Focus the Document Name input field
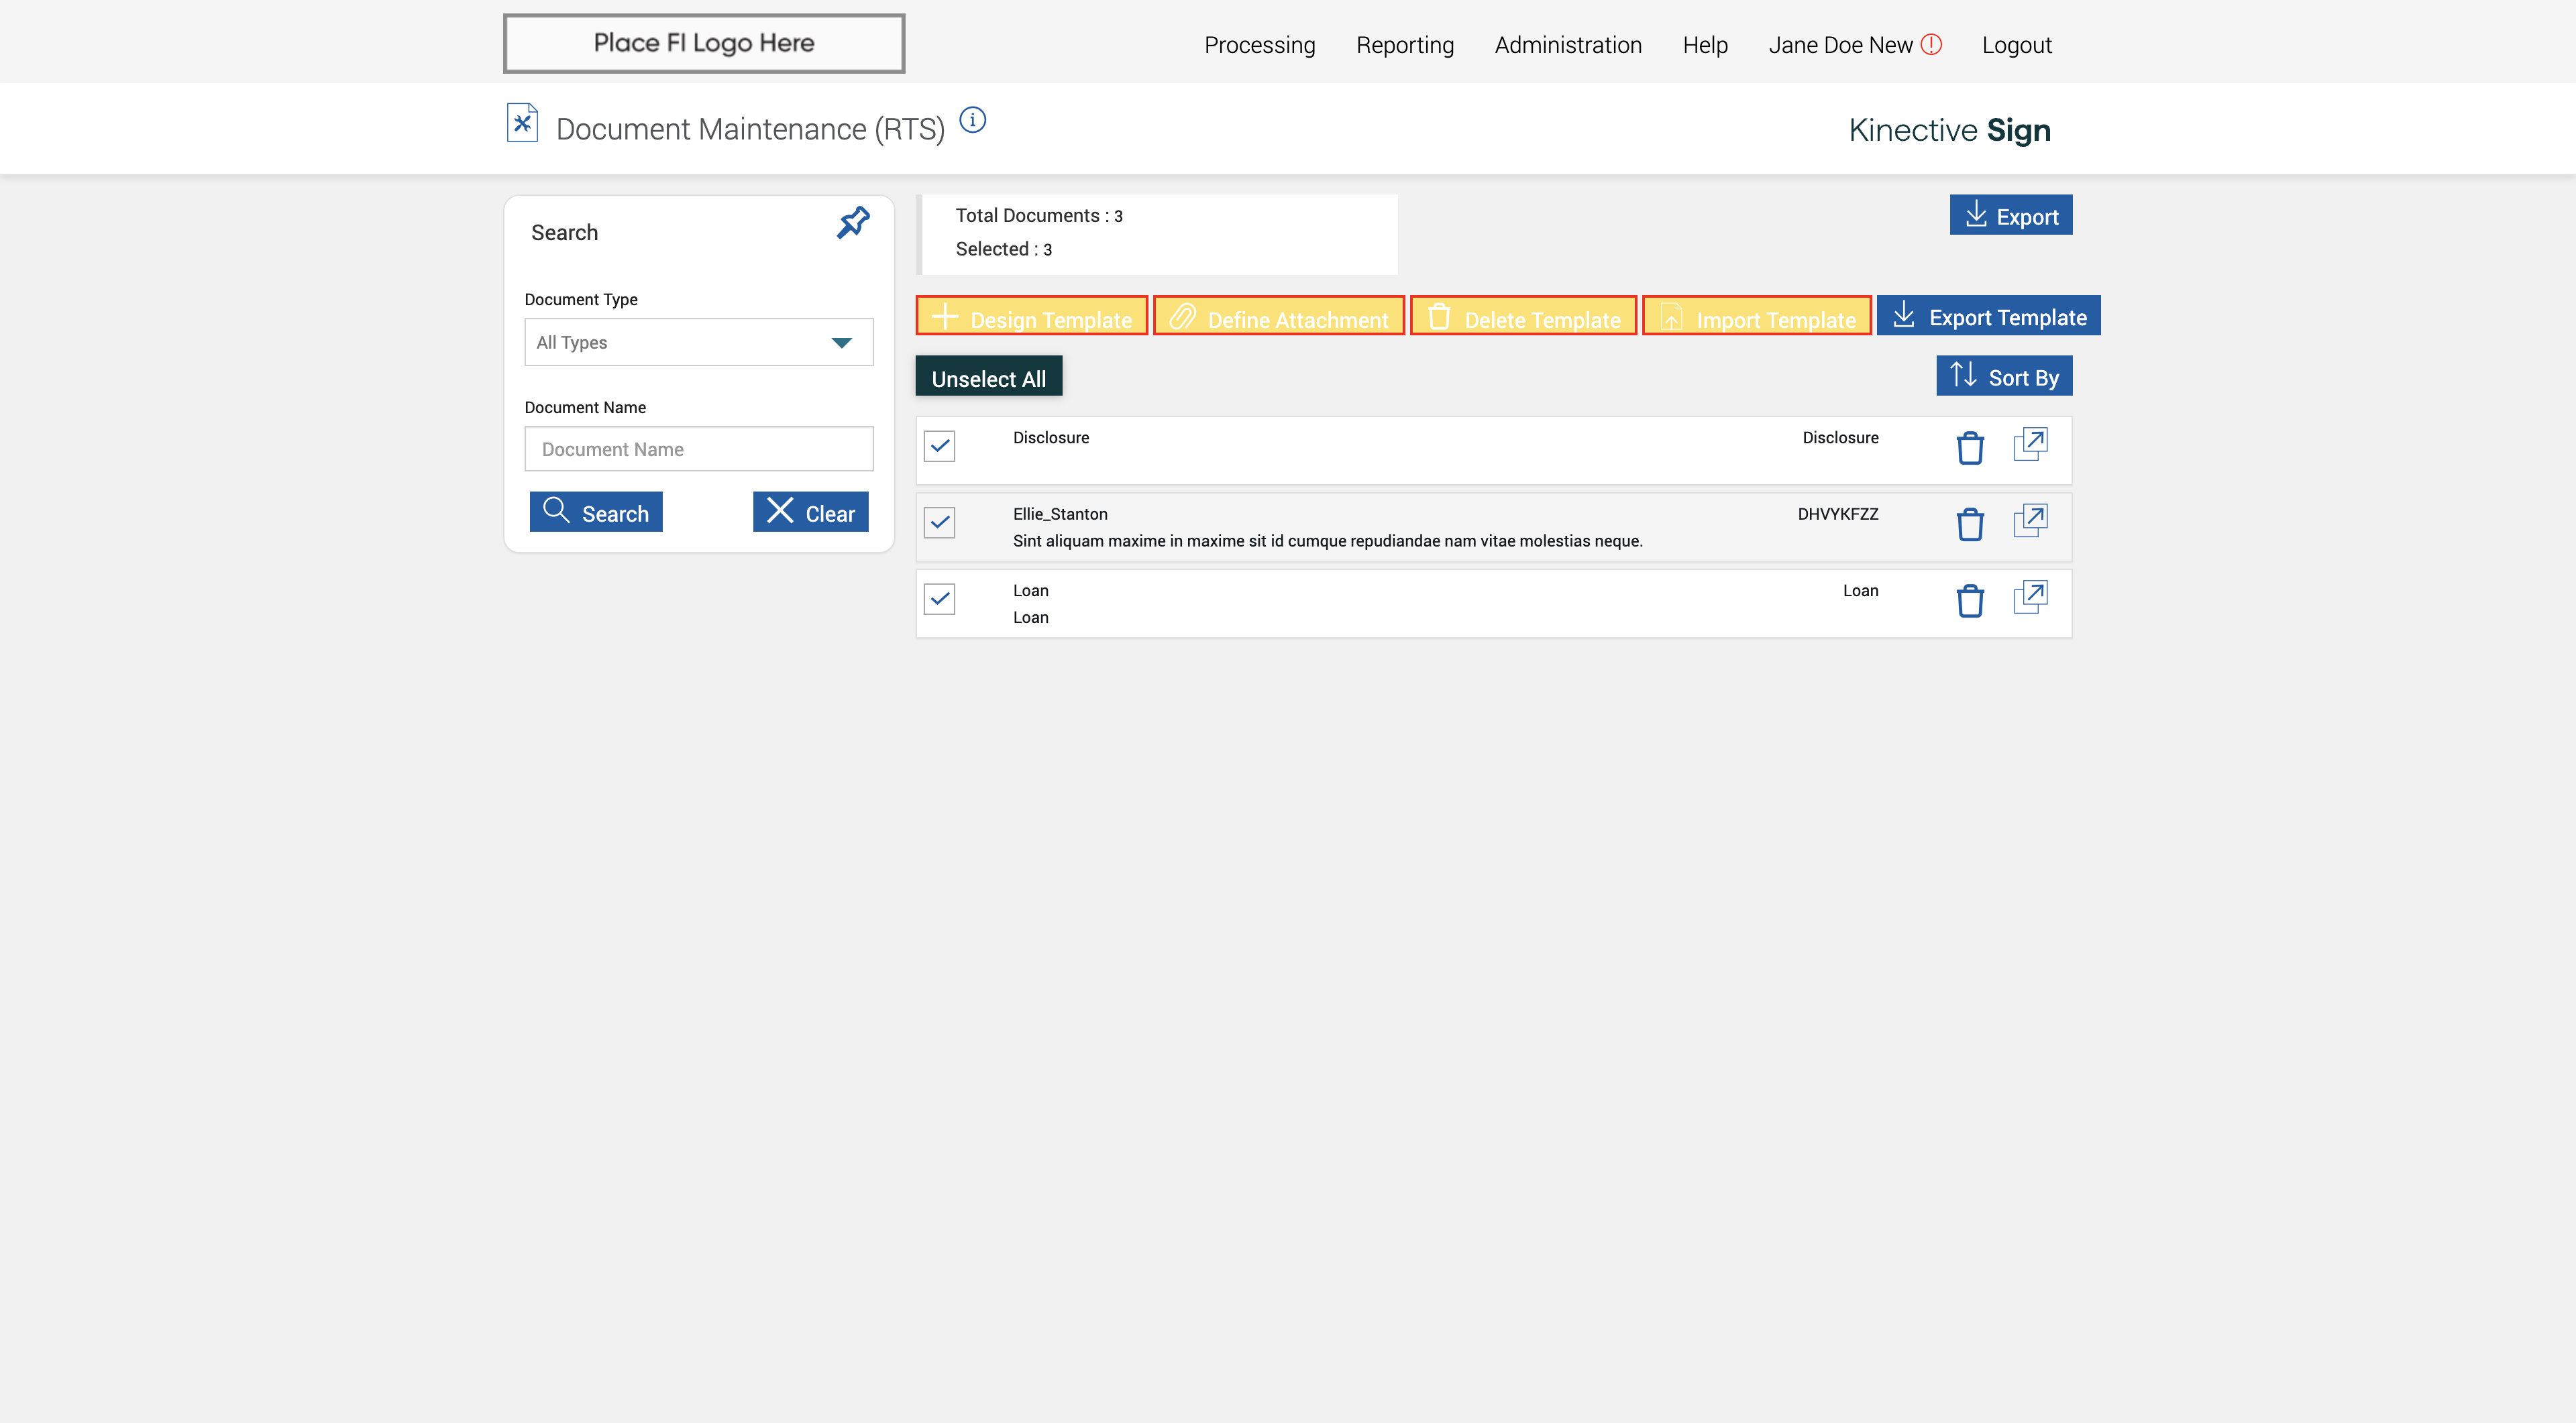This screenshot has width=2576, height=1423. click(698, 449)
